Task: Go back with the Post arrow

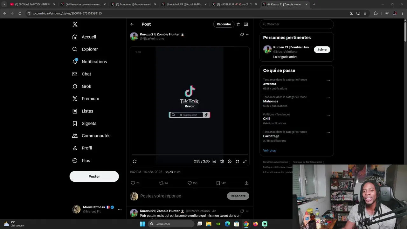Action: [132, 24]
